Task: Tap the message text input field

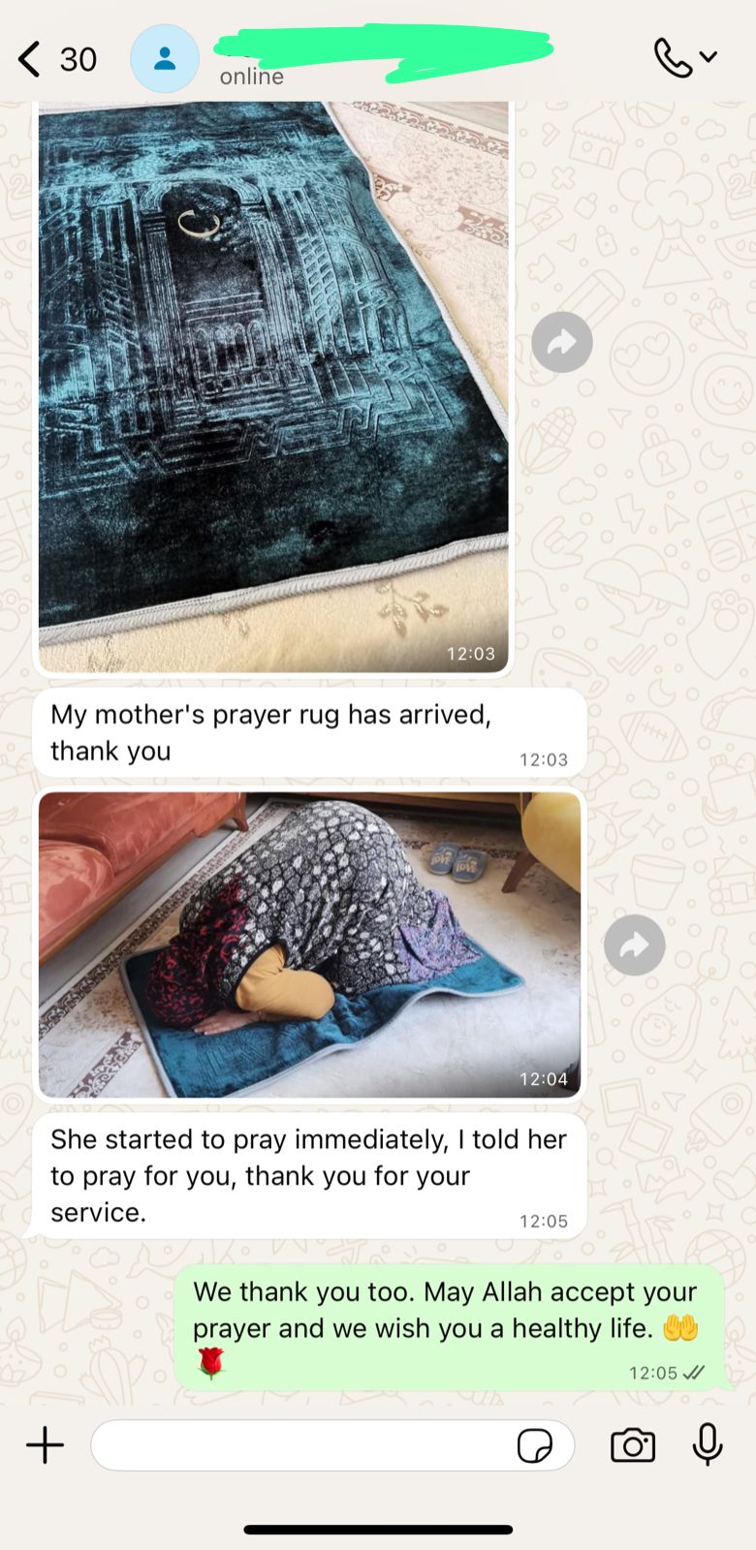Action: pos(332,1445)
